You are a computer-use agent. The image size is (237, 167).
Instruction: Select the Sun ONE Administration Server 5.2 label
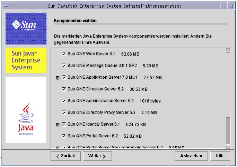point(101,101)
